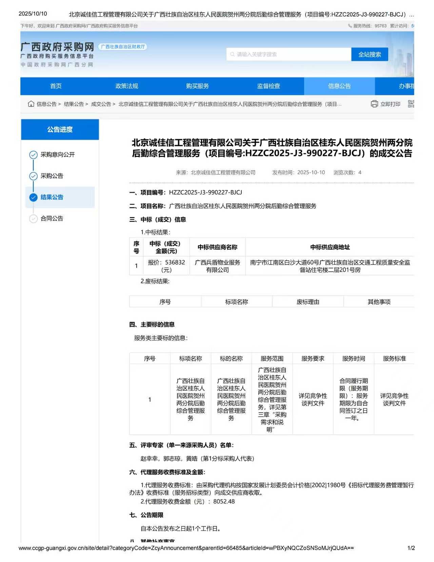Image resolution: width=434 pixels, height=562 pixels.
Task: Click the home icon in breadcrumb
Action: (31, 104)
